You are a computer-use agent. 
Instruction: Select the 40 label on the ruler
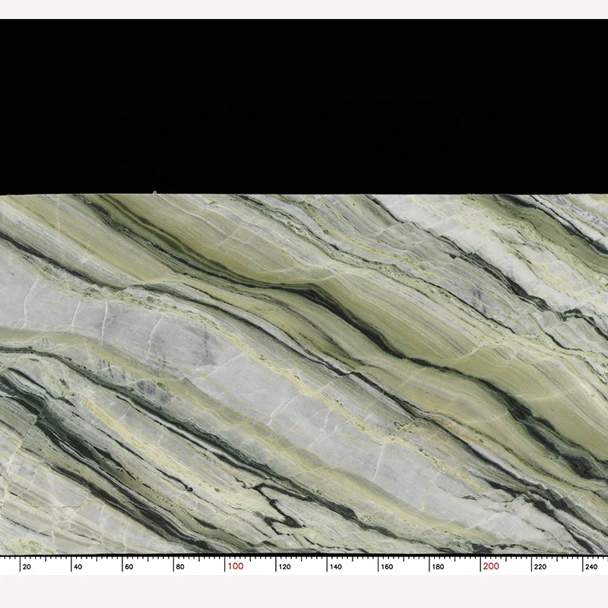pyautogui.click(x=78, y=566)
